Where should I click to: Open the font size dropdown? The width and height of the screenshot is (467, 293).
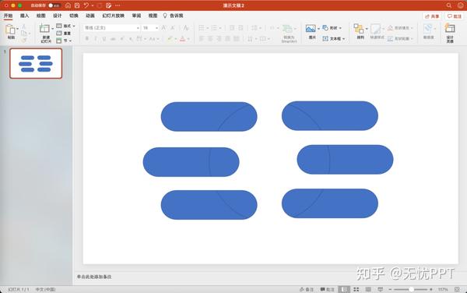click(156, 28)
